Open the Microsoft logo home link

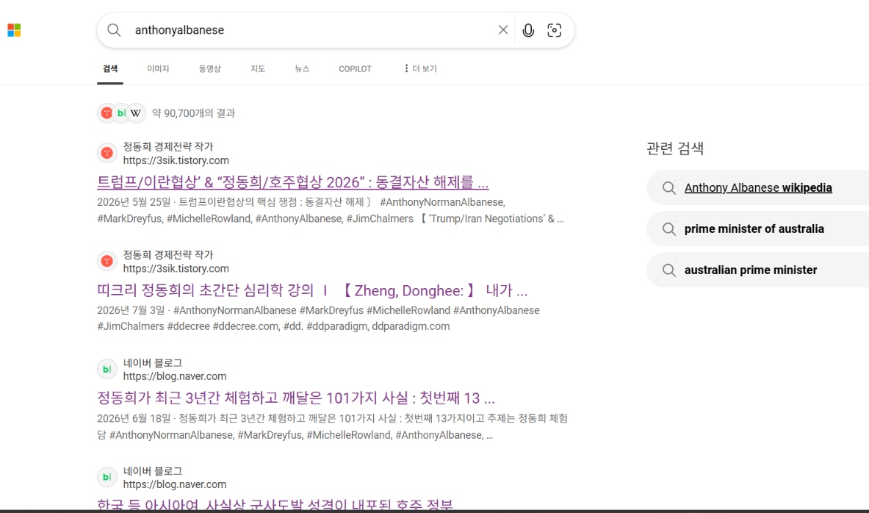[x=14, y=30]
